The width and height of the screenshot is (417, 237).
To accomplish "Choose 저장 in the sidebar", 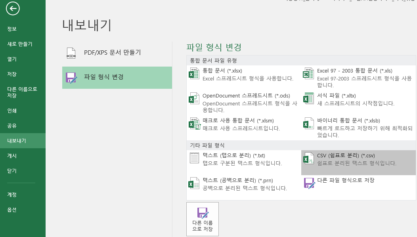I will click(x=23, y=75).
